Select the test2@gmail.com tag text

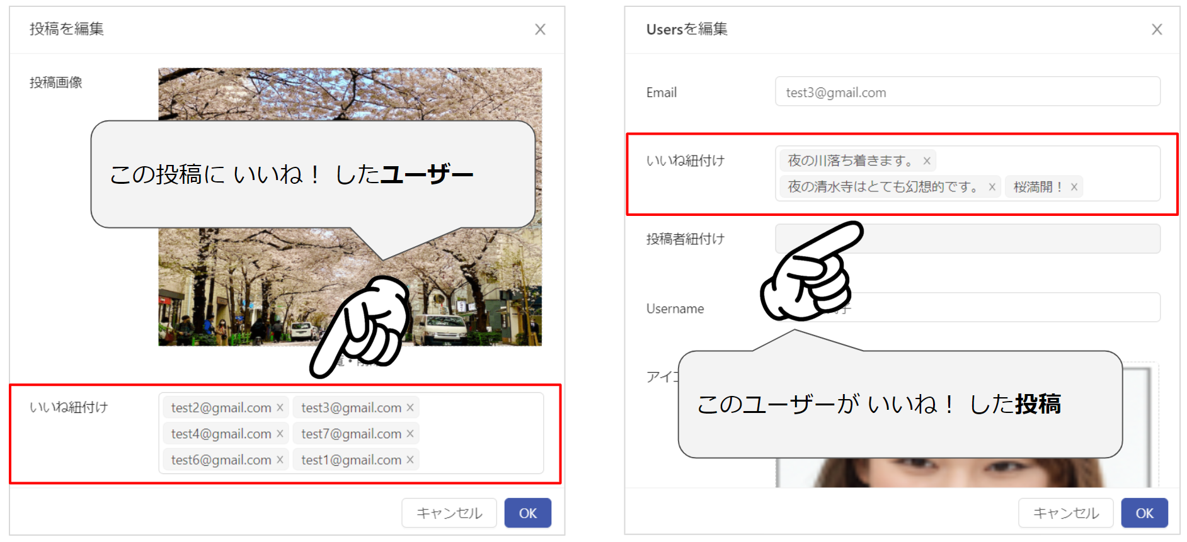pyautogui.click(x=221, y=408)
